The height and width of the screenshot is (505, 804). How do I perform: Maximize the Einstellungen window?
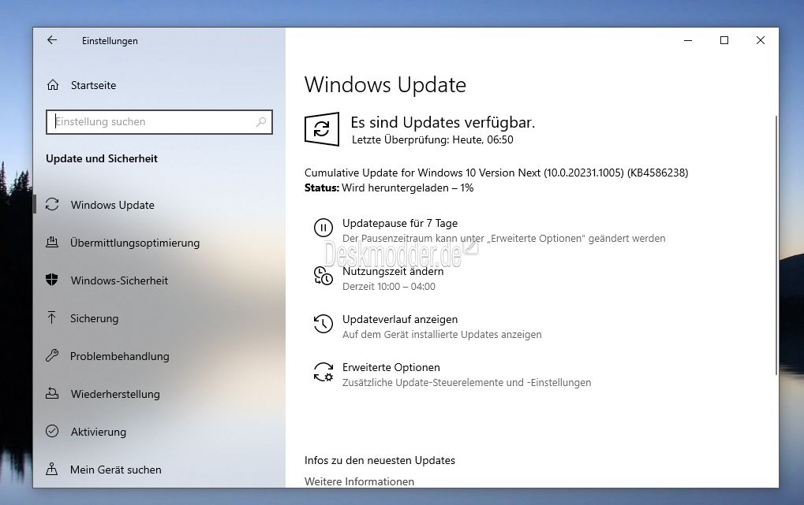point(724,40)
